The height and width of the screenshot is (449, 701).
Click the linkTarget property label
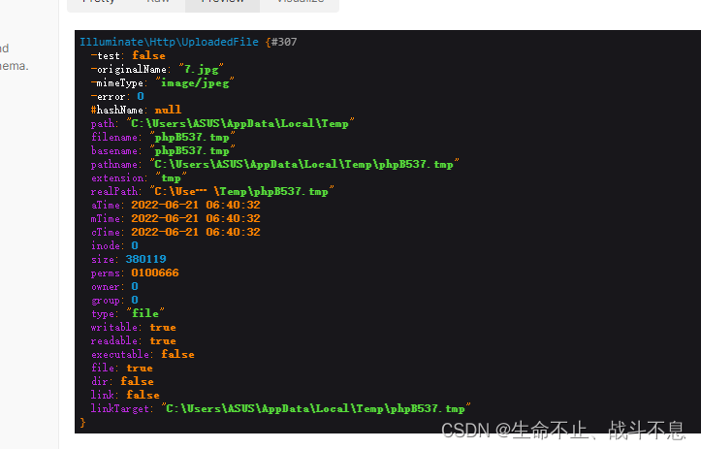point(120,408)
